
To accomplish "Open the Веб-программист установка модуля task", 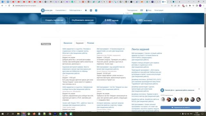I will (110, 51).
